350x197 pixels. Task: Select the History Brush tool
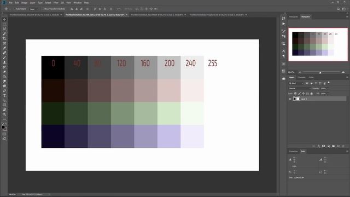(x=4, y=67)
